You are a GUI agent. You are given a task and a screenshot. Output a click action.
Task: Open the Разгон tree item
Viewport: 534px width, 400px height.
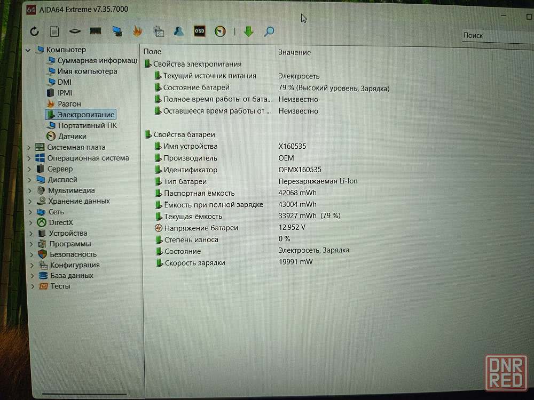coord(69,103)
